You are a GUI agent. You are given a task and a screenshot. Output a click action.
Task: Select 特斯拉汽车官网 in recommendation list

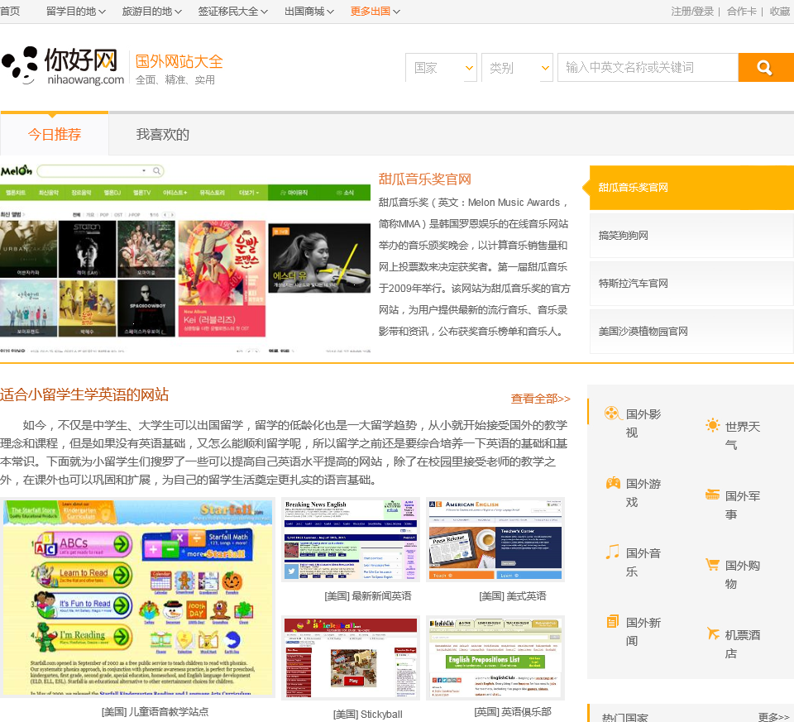[691, 283]
